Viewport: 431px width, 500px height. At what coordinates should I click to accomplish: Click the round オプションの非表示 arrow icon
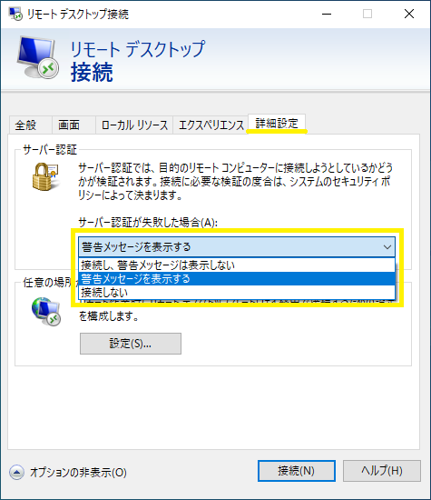16,472
